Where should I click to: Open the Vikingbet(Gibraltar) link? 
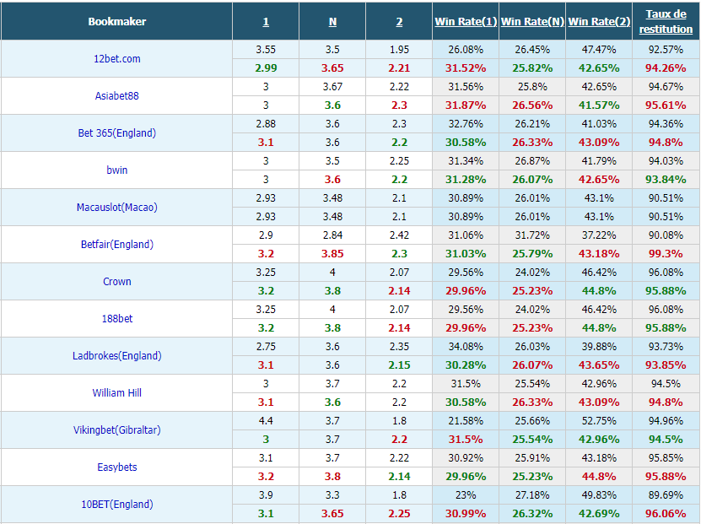pyautogui.click(x=117, y=429)
